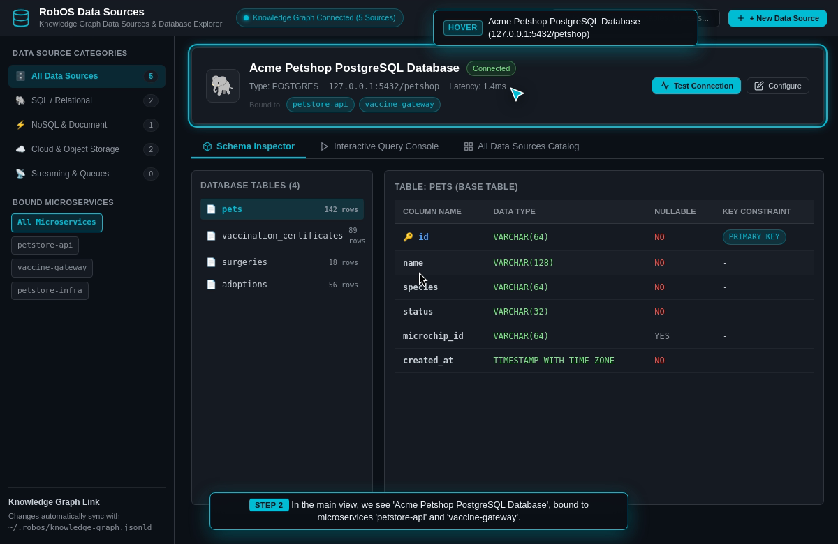Select the All Data Sources category
Screen dimensions: 838x544
87,76
